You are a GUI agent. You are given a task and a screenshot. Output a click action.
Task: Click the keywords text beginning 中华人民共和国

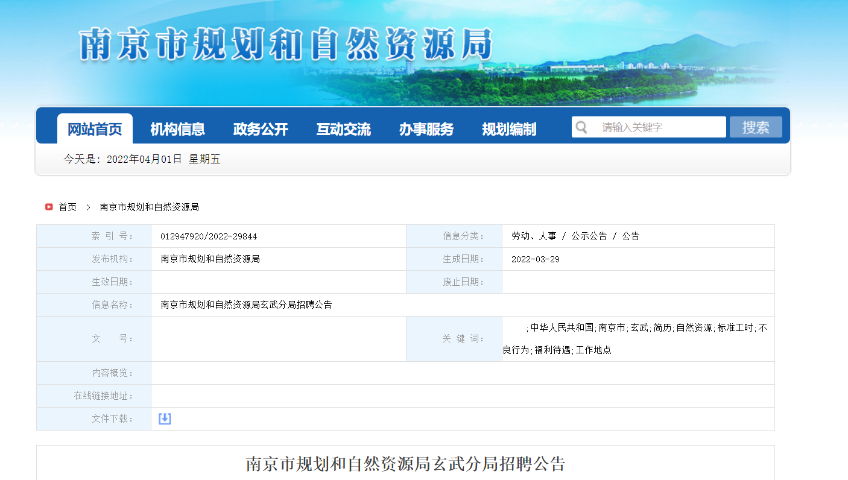[x=636, y=339]
